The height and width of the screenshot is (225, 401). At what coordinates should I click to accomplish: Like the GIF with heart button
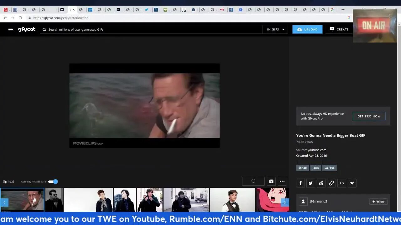[253, 181]
